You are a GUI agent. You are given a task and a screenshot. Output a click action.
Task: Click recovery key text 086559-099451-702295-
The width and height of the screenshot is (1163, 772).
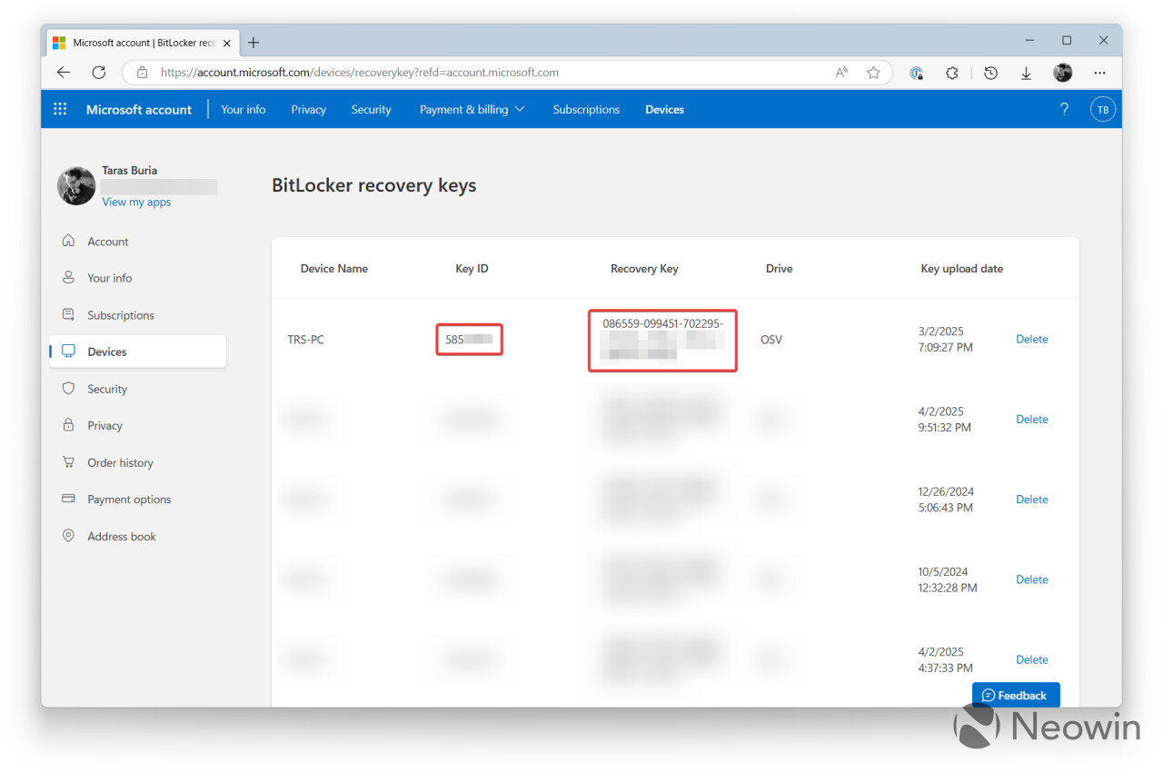[663, 323]
